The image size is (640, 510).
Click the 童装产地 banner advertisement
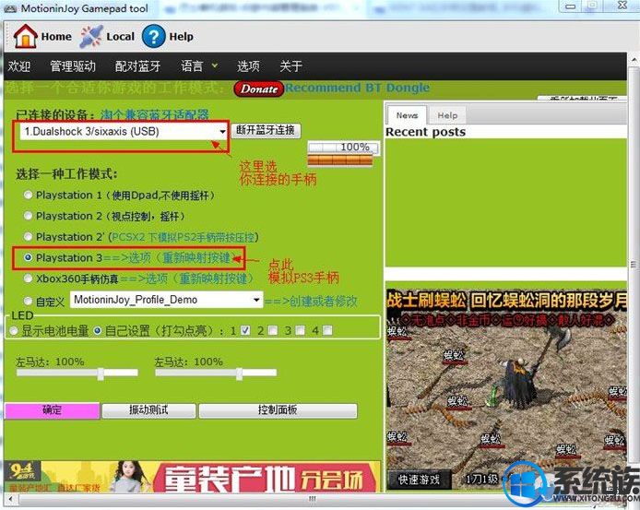[192, 476]
